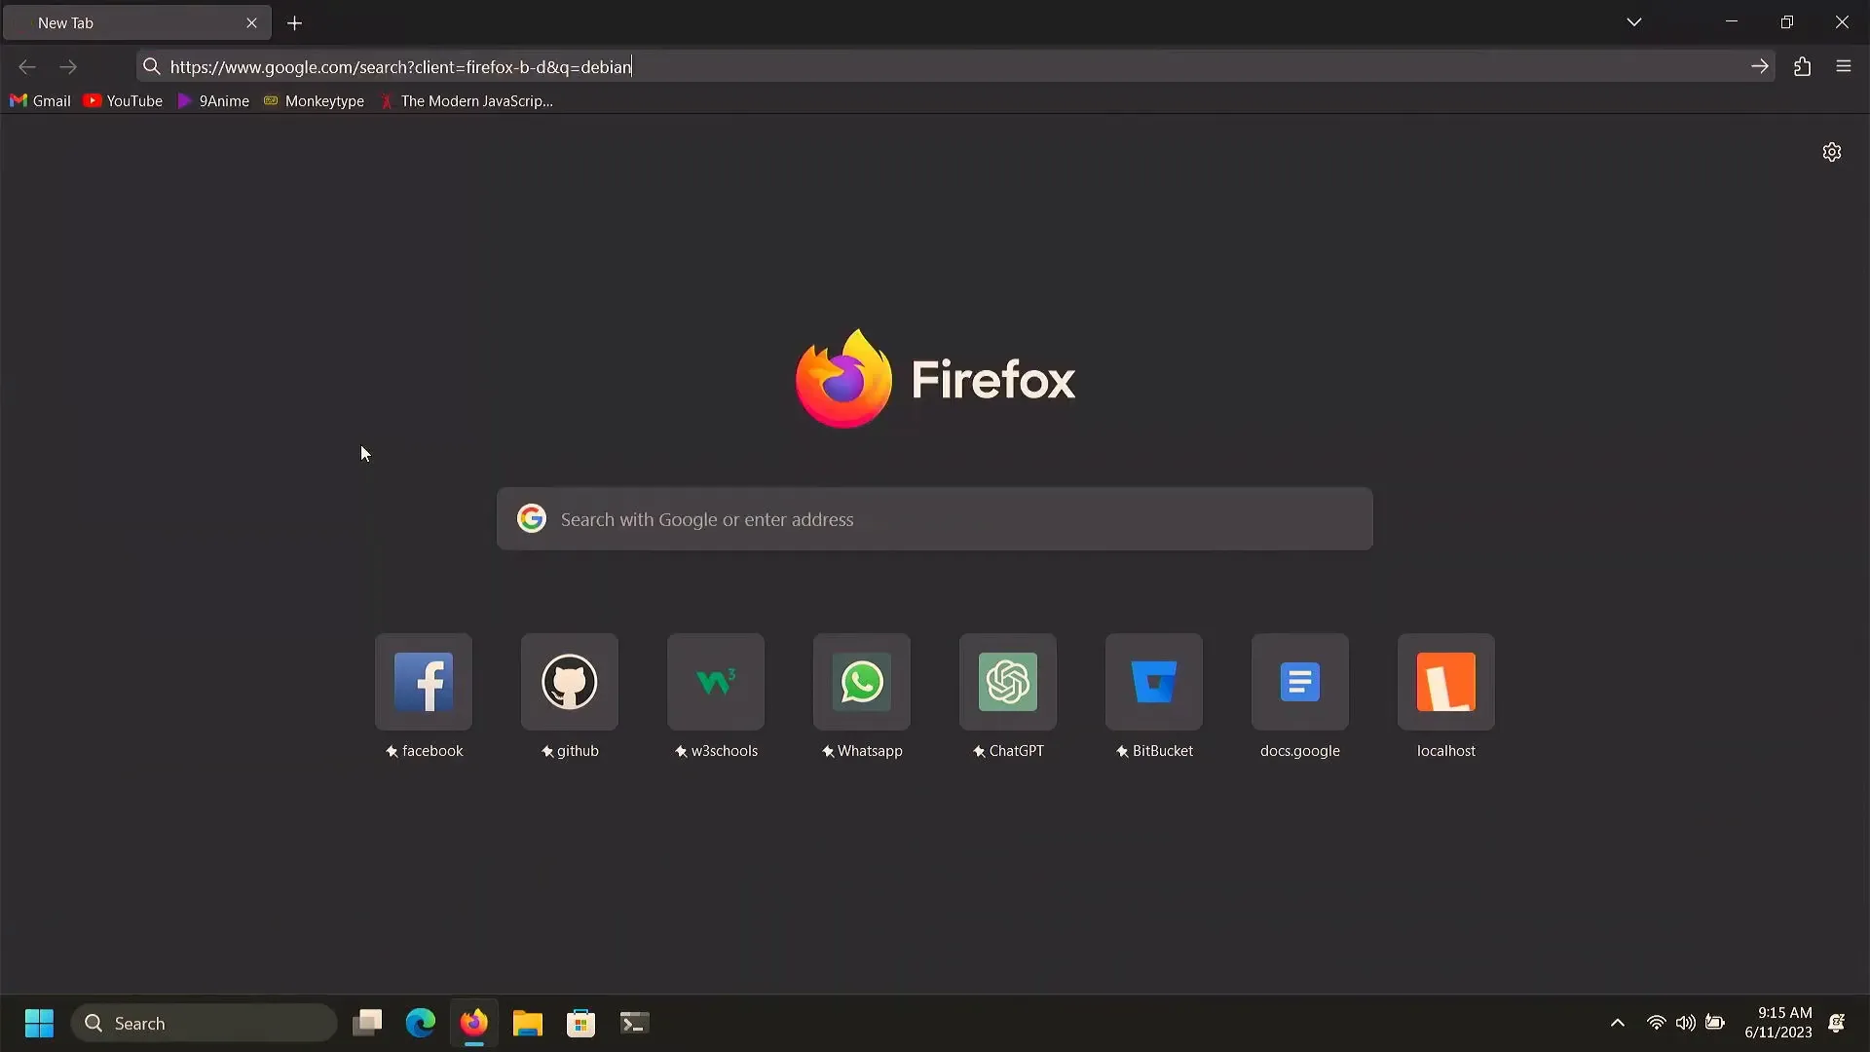This screenshot has width=1870, height=1052.
Task: Open the BitBucket shortcut tile
Action: [x=1154, y=682]
